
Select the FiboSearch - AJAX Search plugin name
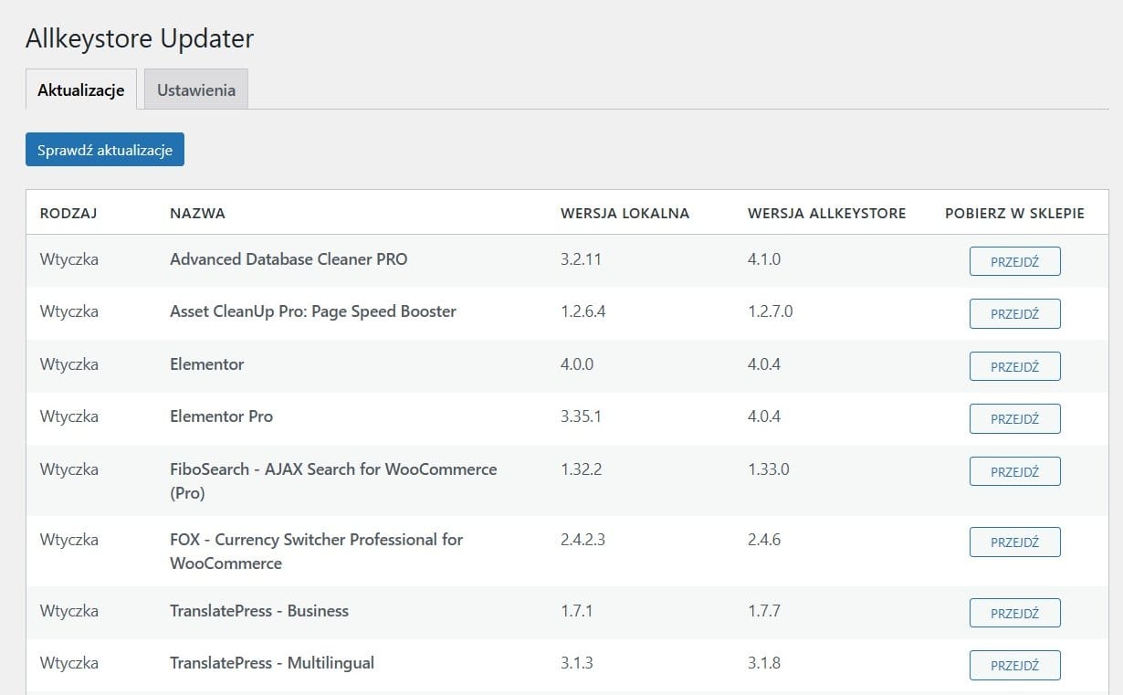pyautogui.click(x=333, y=480)
